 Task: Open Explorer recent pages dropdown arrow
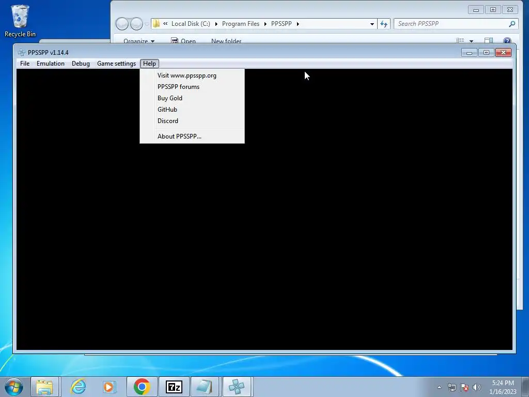[x=147, y=24]
